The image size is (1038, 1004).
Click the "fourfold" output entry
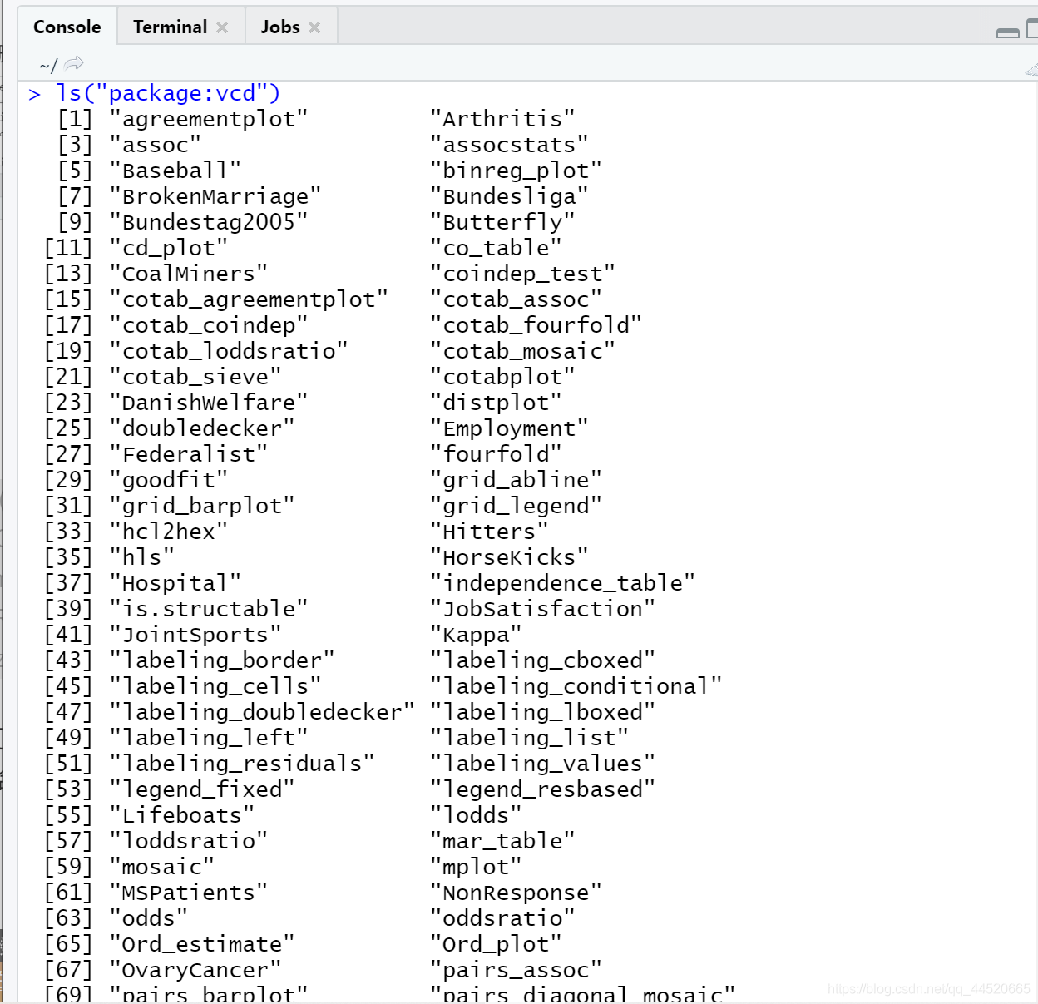496,454
